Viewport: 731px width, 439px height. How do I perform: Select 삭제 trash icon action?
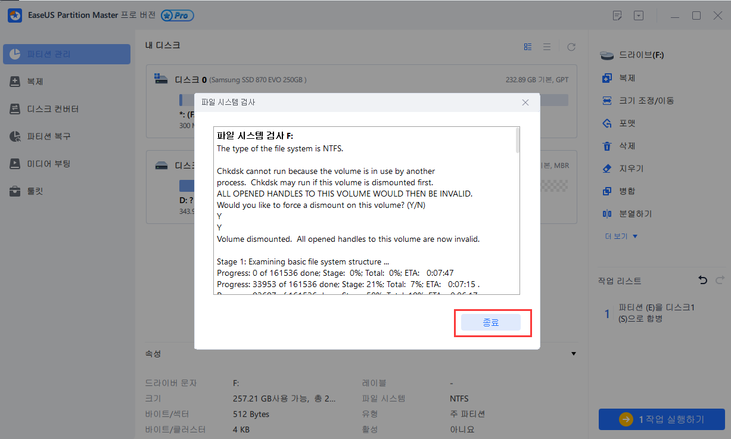point(607,146)
